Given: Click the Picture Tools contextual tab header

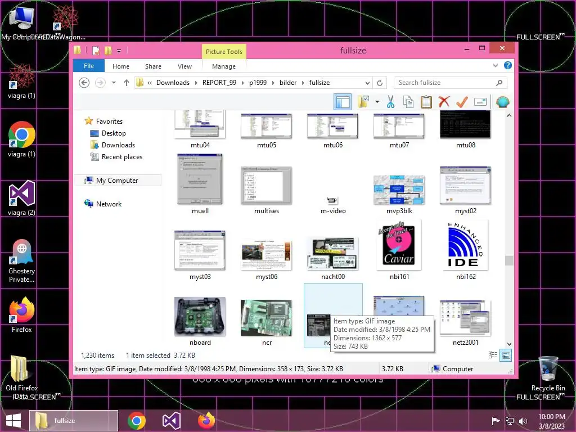Looking at the screenshot, I should point(224,51).
